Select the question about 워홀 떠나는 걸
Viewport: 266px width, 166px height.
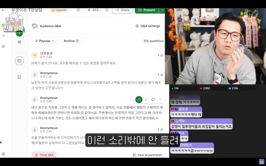(97, 113)
